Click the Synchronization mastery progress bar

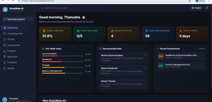63,56
